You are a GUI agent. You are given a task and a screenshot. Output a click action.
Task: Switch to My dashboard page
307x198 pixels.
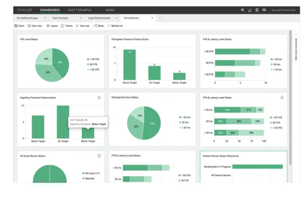[x=27, y=18]
